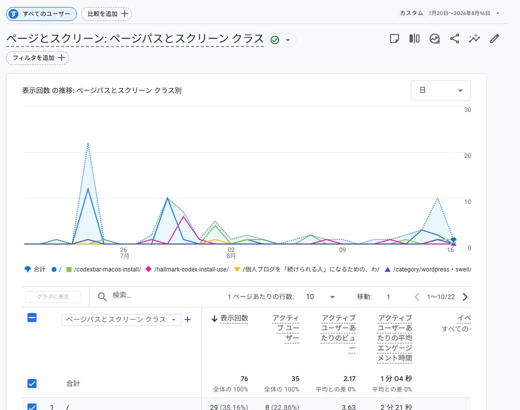The width and height of the screenshot is (520, 410).
Task: Click 合計 legend marker
Action: [27, 269]
